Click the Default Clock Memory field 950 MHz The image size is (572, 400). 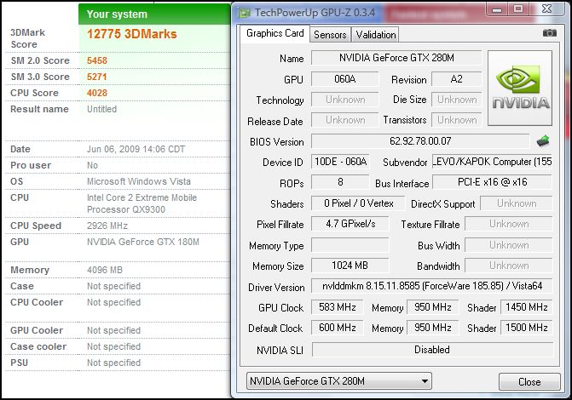click(x=433, y=328)
